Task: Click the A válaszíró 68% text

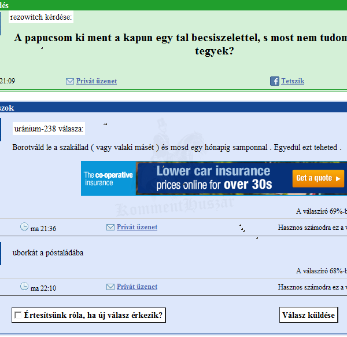Action: click(322, 271)
